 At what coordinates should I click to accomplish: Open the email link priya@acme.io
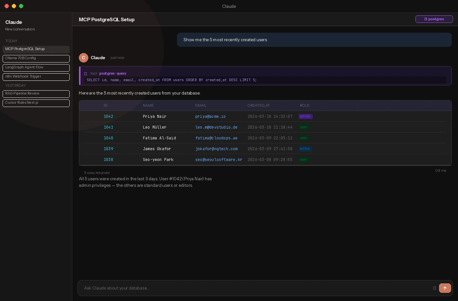(210, 116)
